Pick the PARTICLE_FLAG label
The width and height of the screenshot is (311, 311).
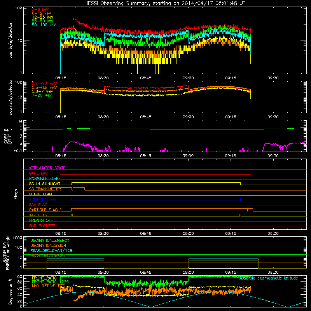44,210
